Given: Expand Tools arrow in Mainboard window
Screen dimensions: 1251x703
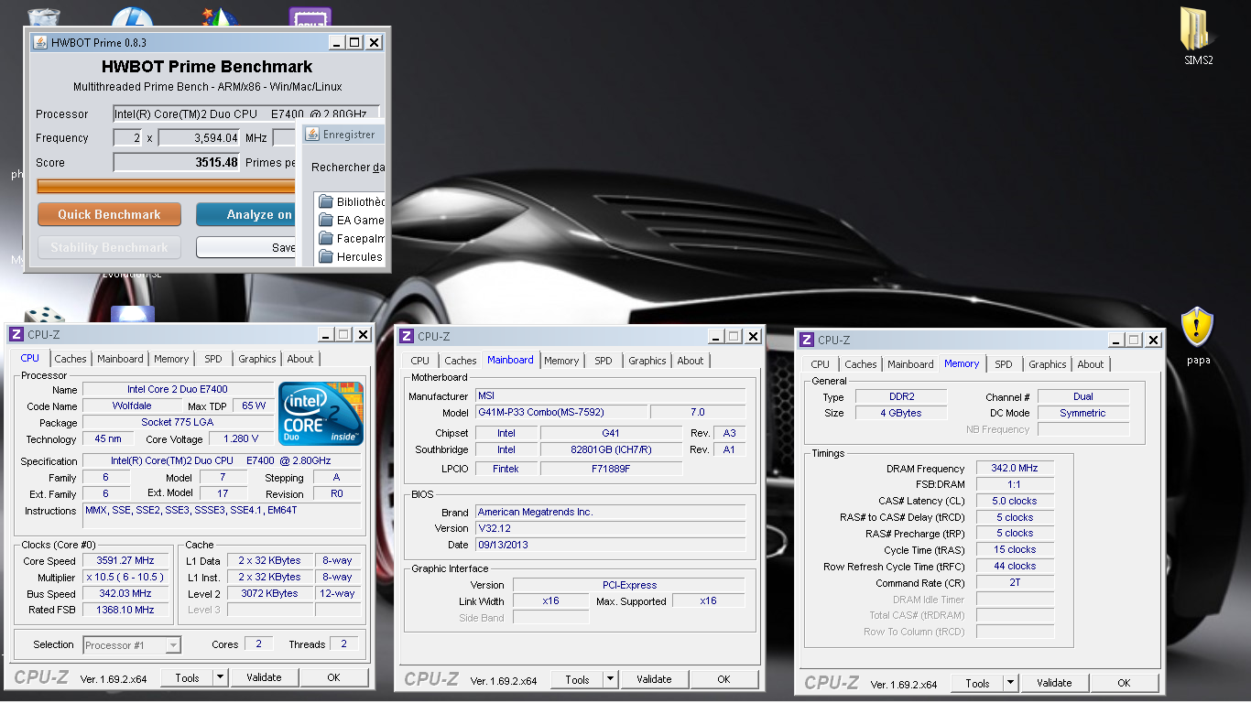Looking at the screenshot, I should (610, 679).
